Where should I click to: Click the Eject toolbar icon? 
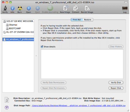37,8
